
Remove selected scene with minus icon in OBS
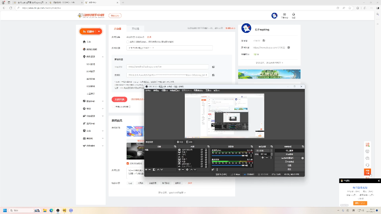tap(150, 170)
